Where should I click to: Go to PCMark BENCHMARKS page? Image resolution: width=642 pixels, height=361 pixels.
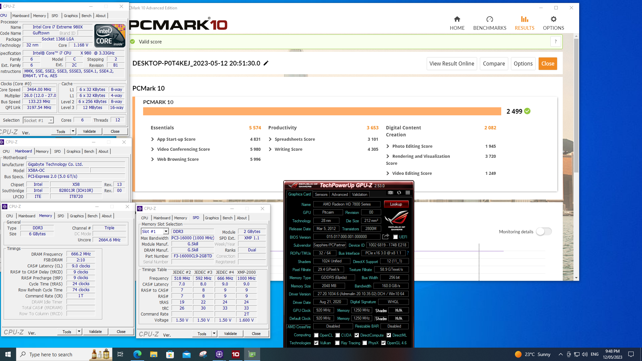pos(490,23)
